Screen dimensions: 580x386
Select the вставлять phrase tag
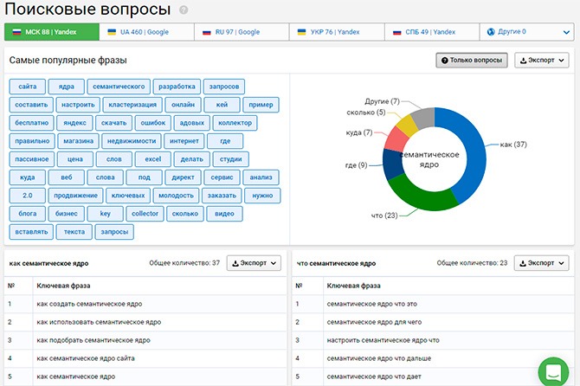tap(31, 232)
